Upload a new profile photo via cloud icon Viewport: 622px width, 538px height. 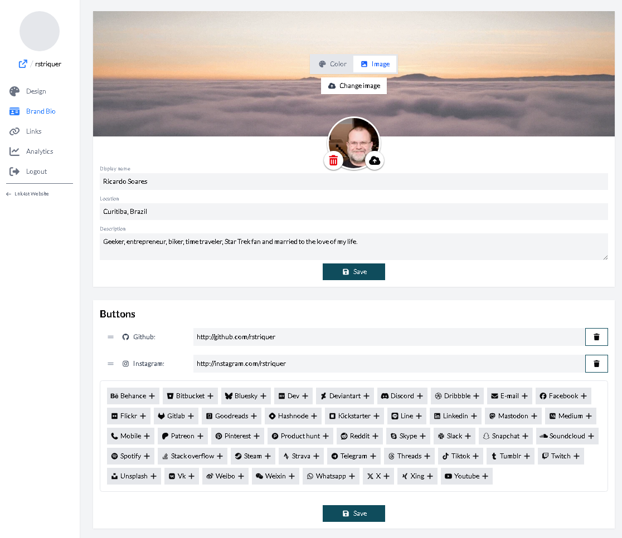[x=375, y=160]
